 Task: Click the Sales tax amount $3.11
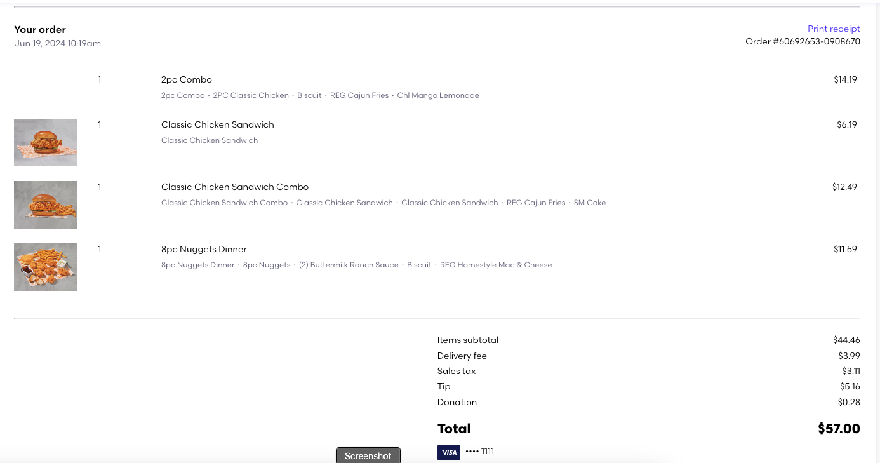point(851,371)
